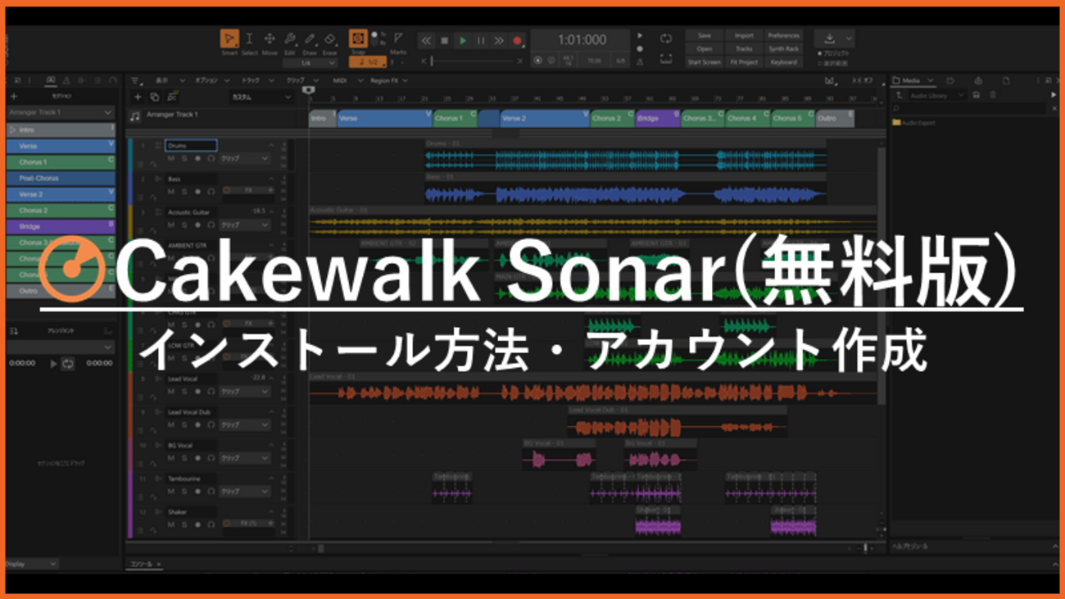Select the Draw tool
The height and width of the screenshot is (599, 1065).
coord(309,39)
